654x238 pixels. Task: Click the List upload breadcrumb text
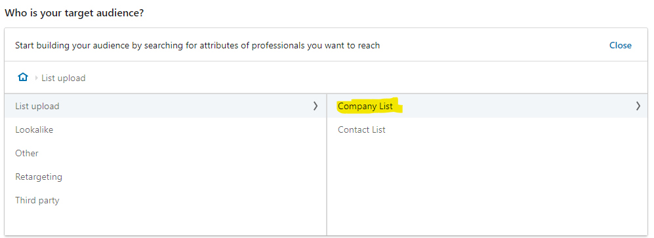(x=64, y=78)
